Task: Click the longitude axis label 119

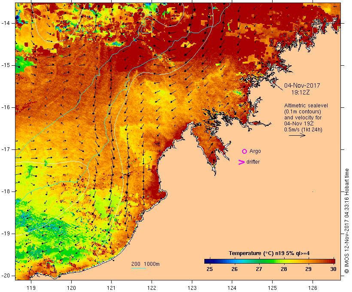Action: [31, 288]
